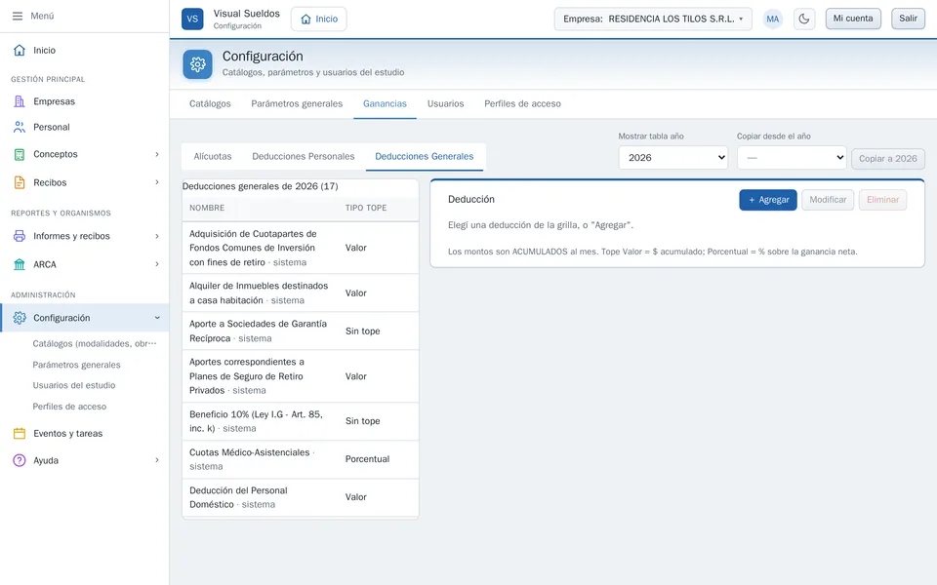Click the Empresas building icon
This screenshot has height=585, width=937.
click(20, 101)
